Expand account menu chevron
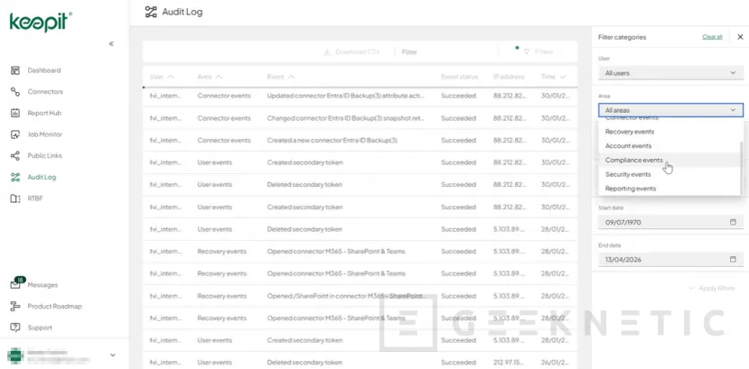The width and height of the screenshot is (749, 369). pyautogui.click(x=113, y=355)
